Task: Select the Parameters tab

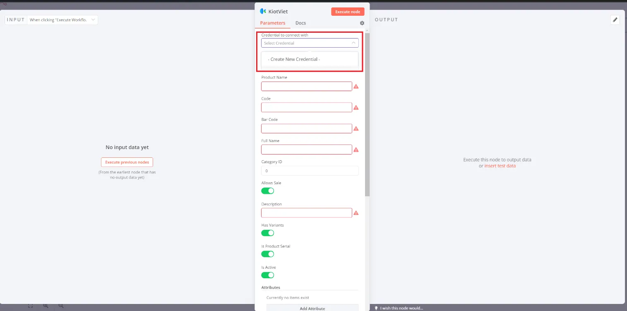Action: [x=272, y=23]
